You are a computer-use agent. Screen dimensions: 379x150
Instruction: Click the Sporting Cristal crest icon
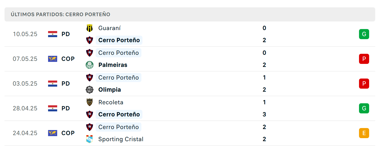pos(90,139)
